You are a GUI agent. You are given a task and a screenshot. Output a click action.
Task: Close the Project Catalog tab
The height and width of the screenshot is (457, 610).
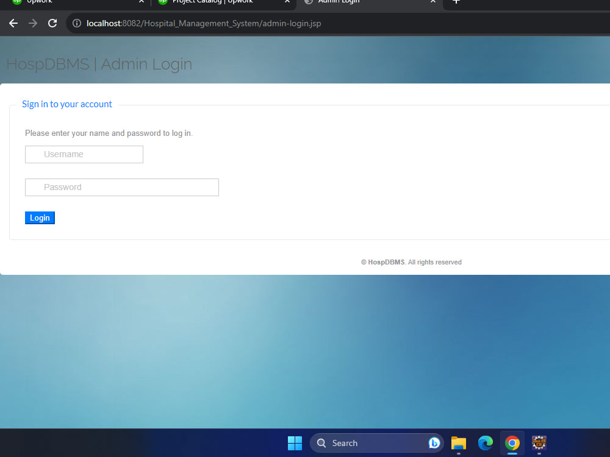pyautogui.click(x=287, y=2)
